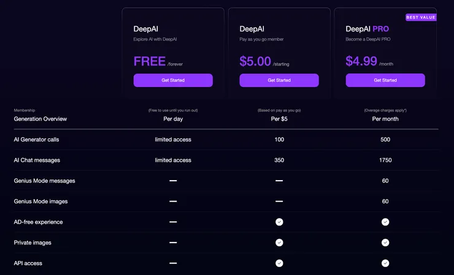Screen dimensions: 454x275
Task: Click the DeepAI PRO plan title
Action: click(x=367, y=29)
